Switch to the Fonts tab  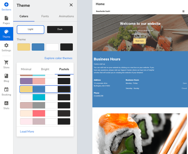coord(45,16)
